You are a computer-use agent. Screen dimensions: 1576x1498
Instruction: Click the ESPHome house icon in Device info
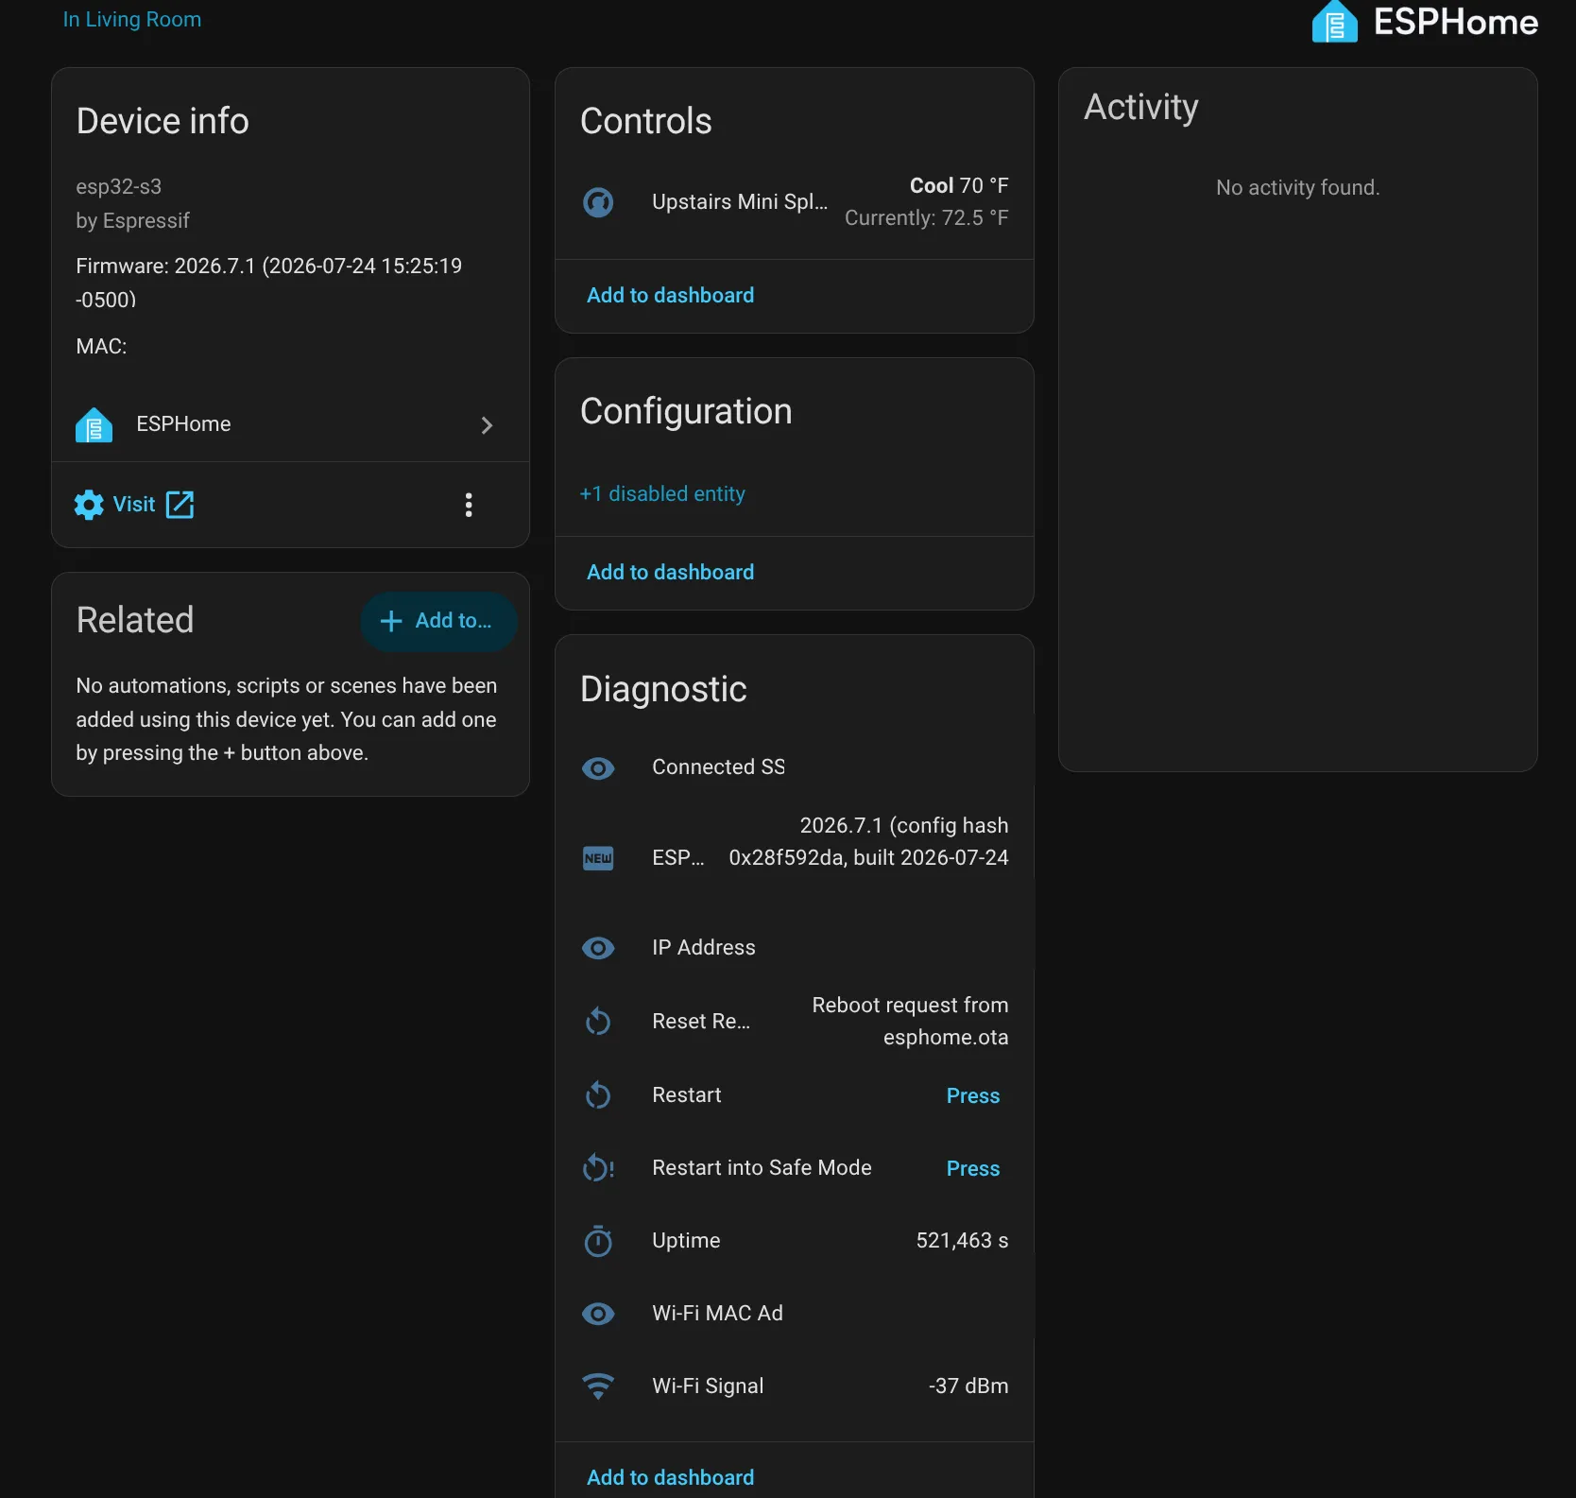click(94, 425)
